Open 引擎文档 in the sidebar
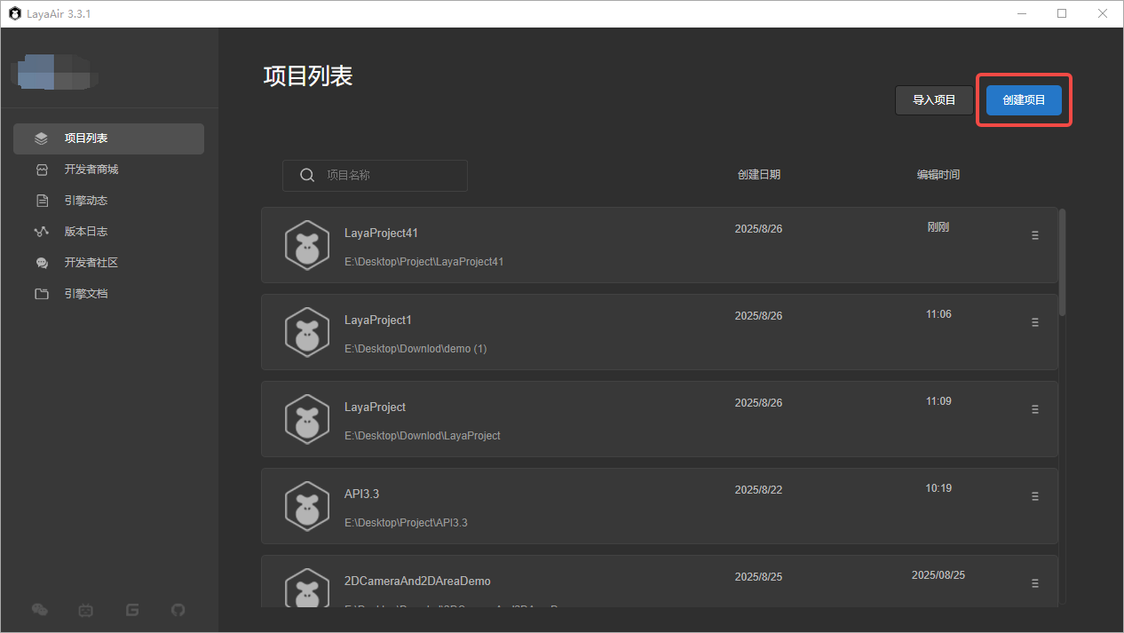This screenshot has height=633, width=1124. click(x=85, y=294)
